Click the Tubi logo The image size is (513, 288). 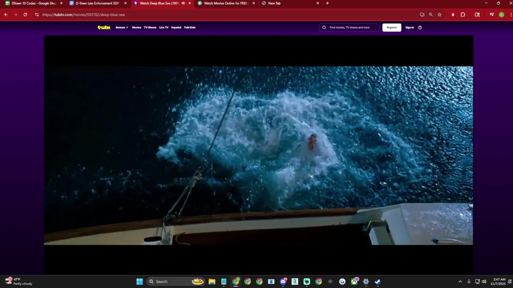pyautogui.click(x=104, y=28)
